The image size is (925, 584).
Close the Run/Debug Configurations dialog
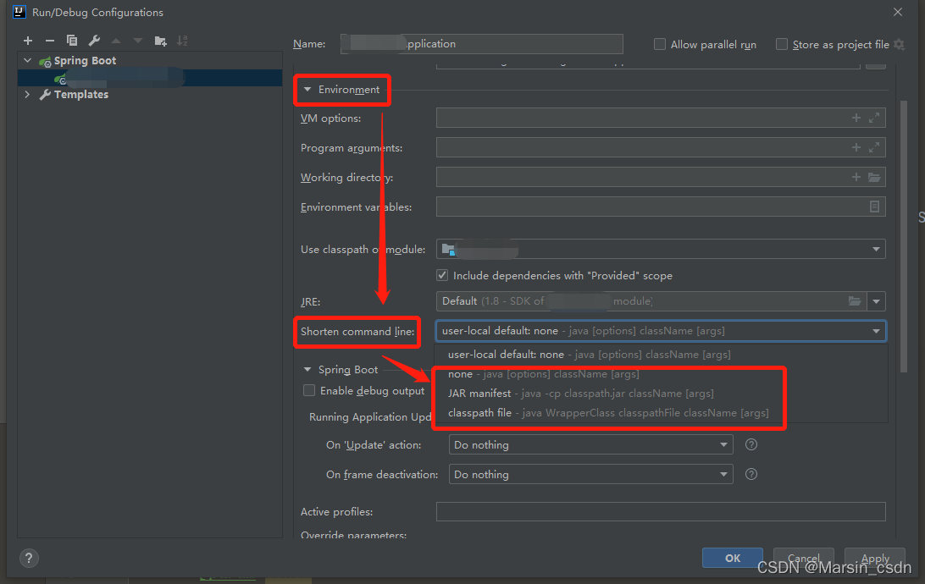[898, 12]
